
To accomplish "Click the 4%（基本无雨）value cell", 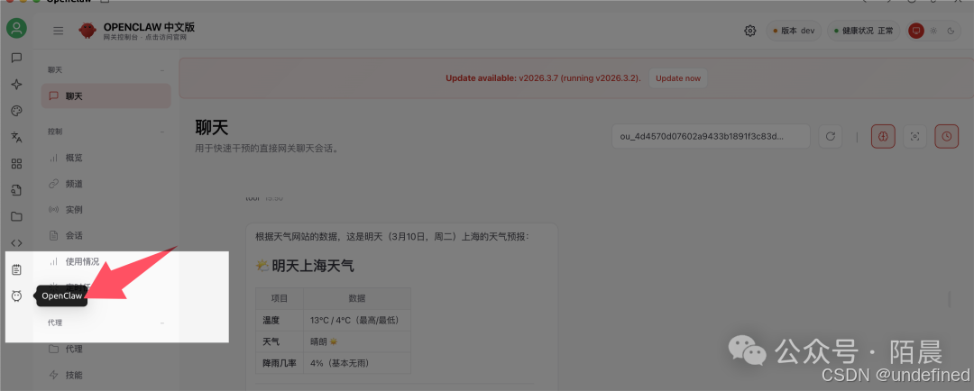I will tap(357, 363).
